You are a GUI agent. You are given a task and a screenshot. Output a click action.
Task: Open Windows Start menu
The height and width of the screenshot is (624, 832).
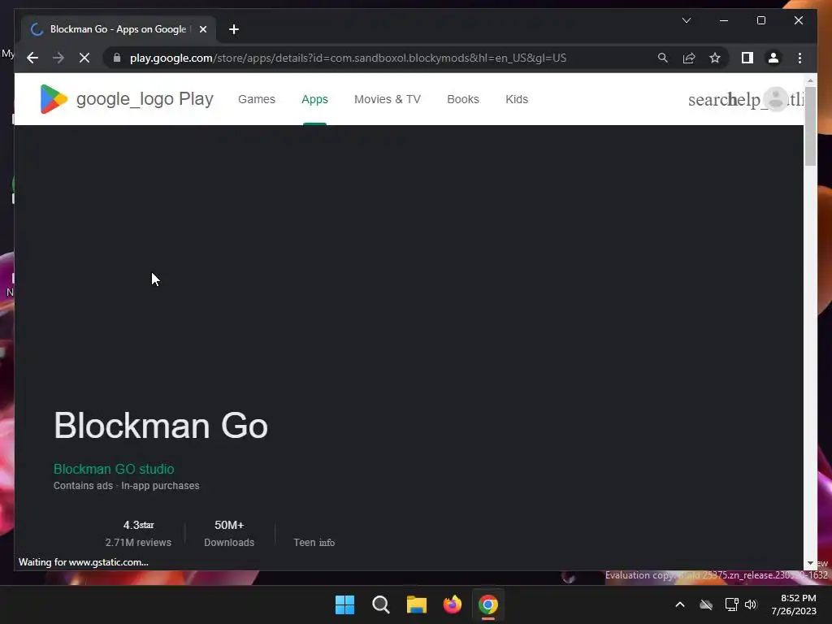344,604
